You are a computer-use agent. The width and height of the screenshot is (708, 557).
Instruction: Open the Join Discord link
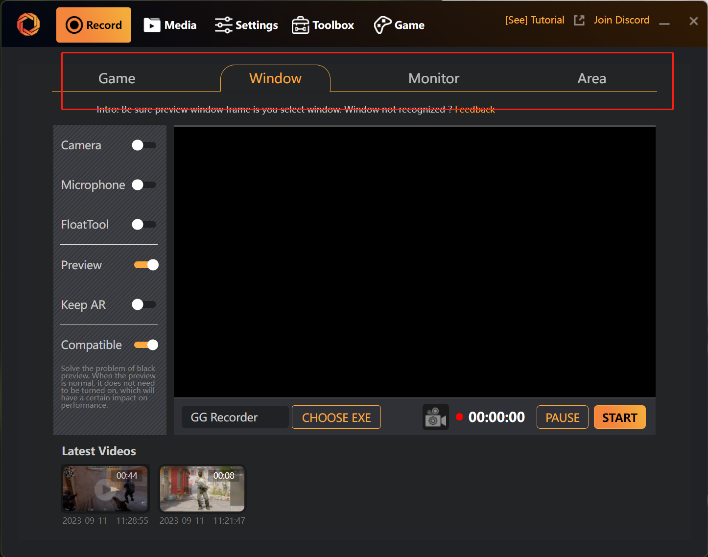(621, 20)
